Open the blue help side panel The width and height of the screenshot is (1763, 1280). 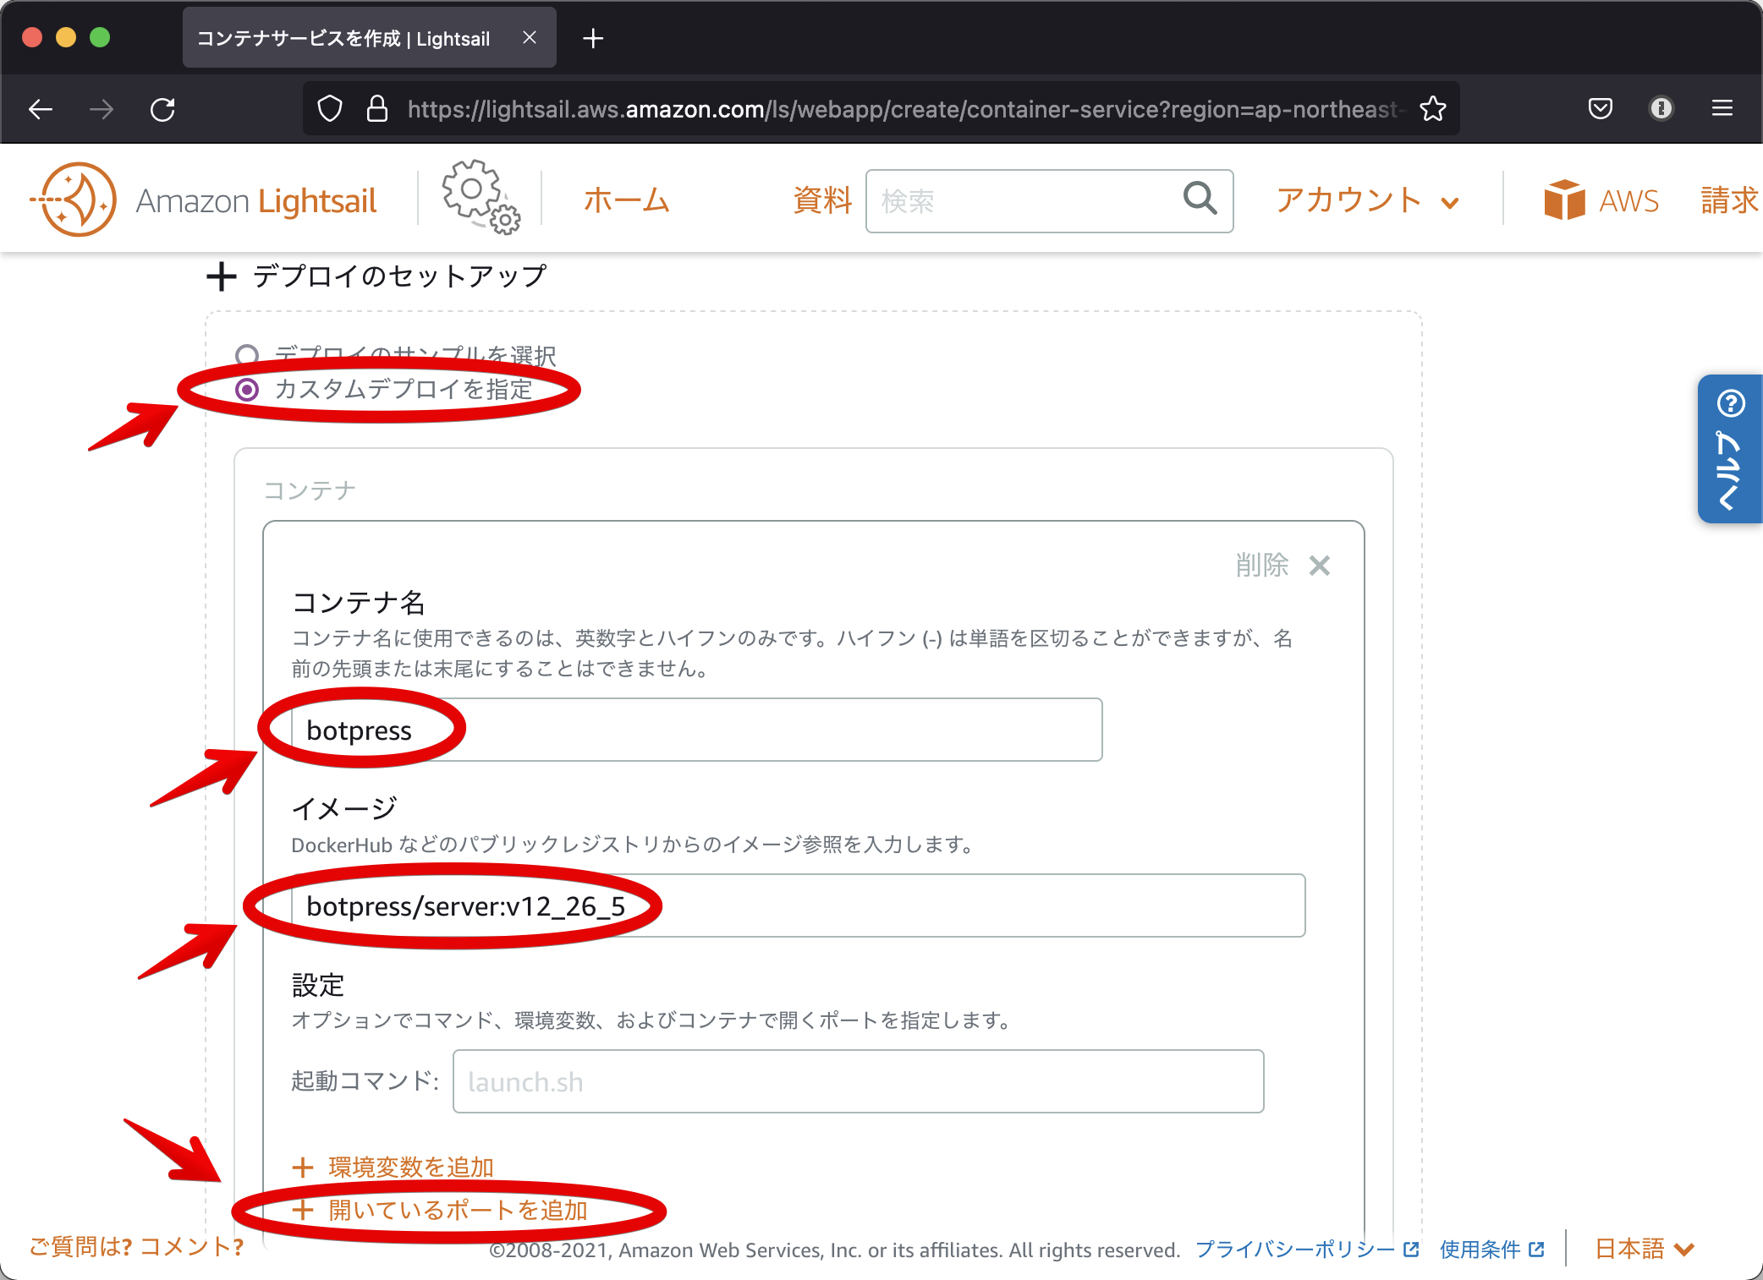[x=1730, y=449]
